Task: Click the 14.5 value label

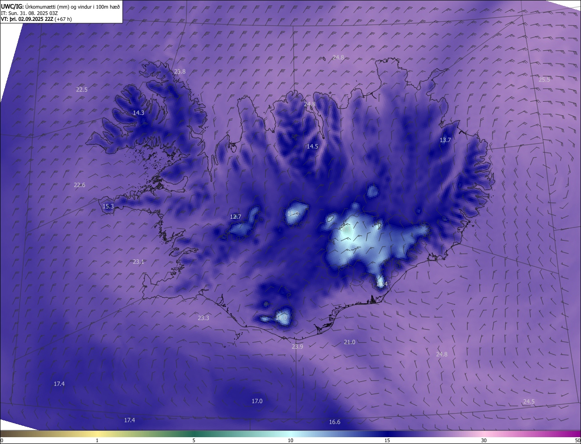Action: (x=312, y=147)
